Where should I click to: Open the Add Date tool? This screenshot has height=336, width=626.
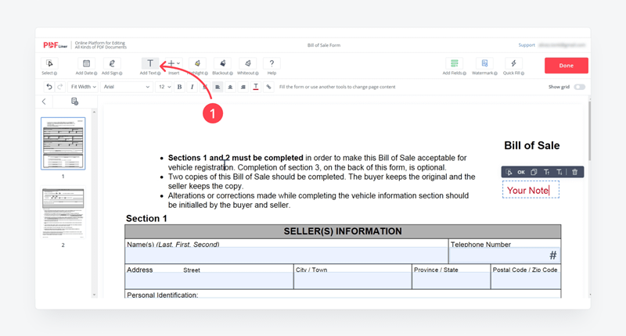click(86, 64)
